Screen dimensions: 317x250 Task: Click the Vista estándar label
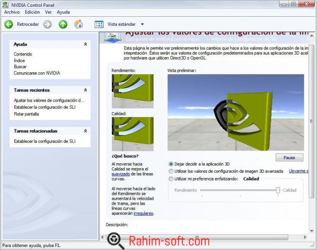coord(121,24)
